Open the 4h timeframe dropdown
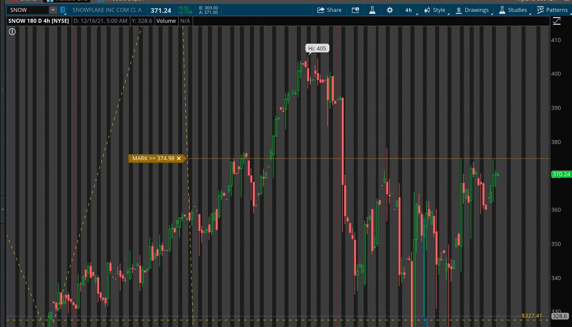Viewport: 572px width, 327px height. coord(409,10)
